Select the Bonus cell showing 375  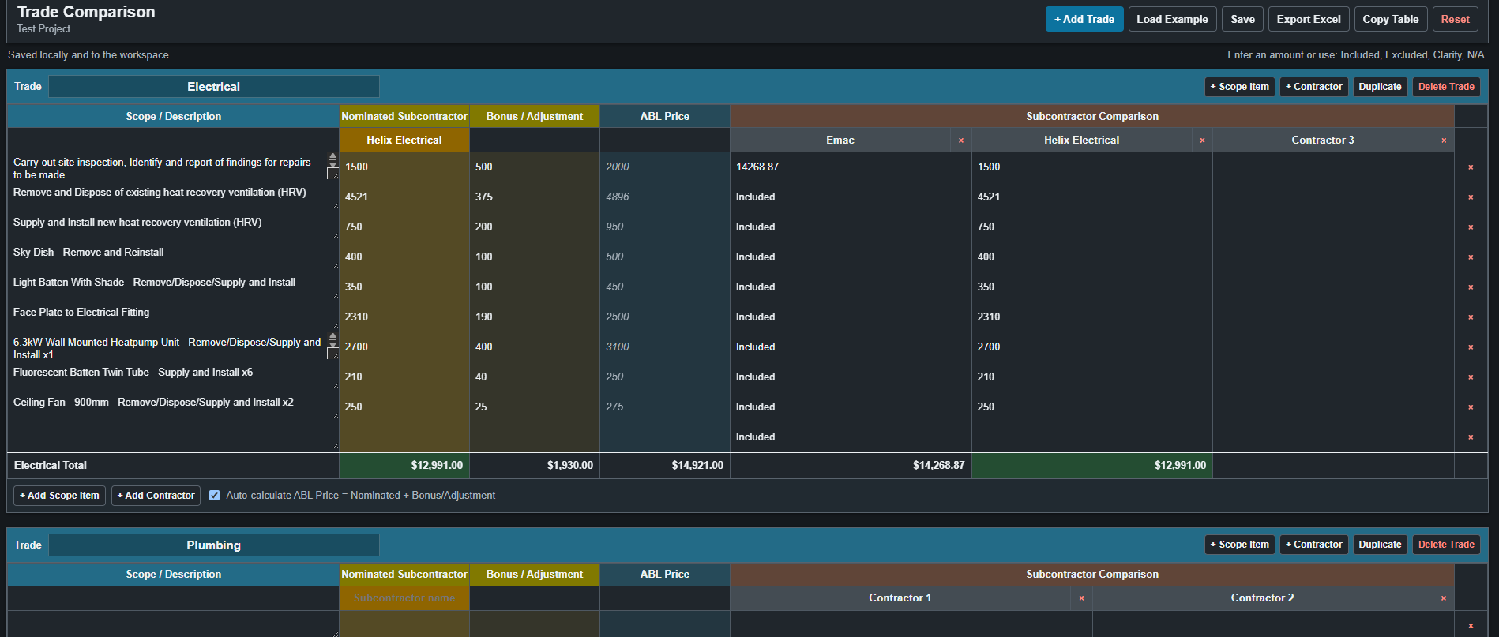(x=535, y=197)
